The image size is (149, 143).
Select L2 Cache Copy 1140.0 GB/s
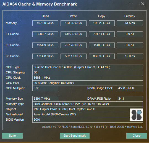click(101, 45)
